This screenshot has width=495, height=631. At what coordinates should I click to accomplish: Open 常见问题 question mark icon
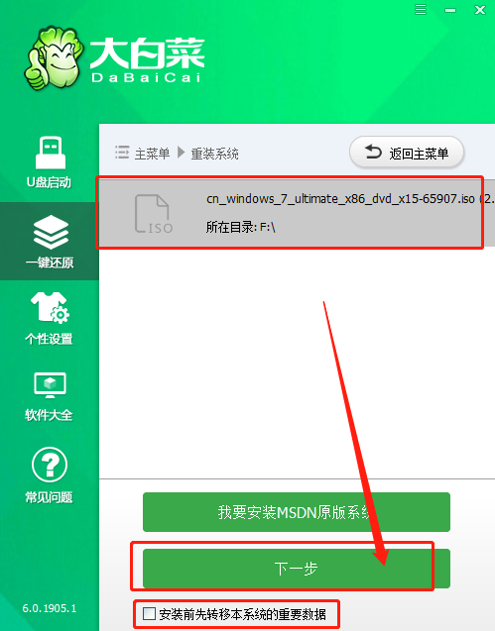click(x=50, y=465)
